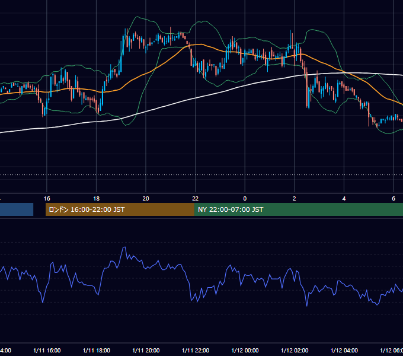Screen dimensions: 403x356
Task: Click the 0 hour label on upper axis
Action: [245, 199]
